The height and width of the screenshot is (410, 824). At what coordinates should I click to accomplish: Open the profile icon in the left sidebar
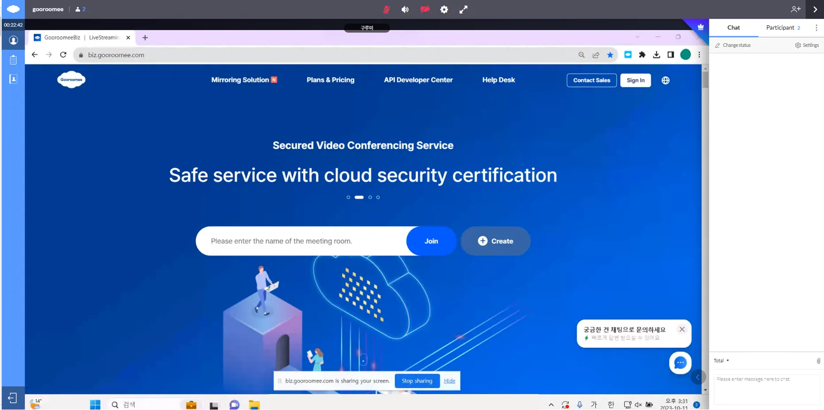13,40
